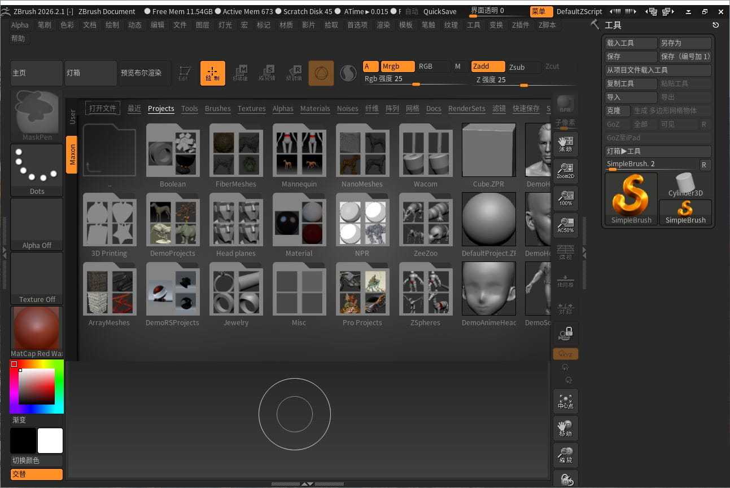
Task: Click the AC50% half-size icon
Action: click(x=565, y=225)
